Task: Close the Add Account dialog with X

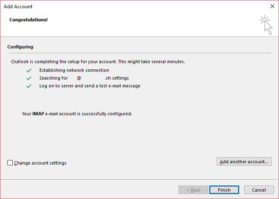Action: point(272,6)
